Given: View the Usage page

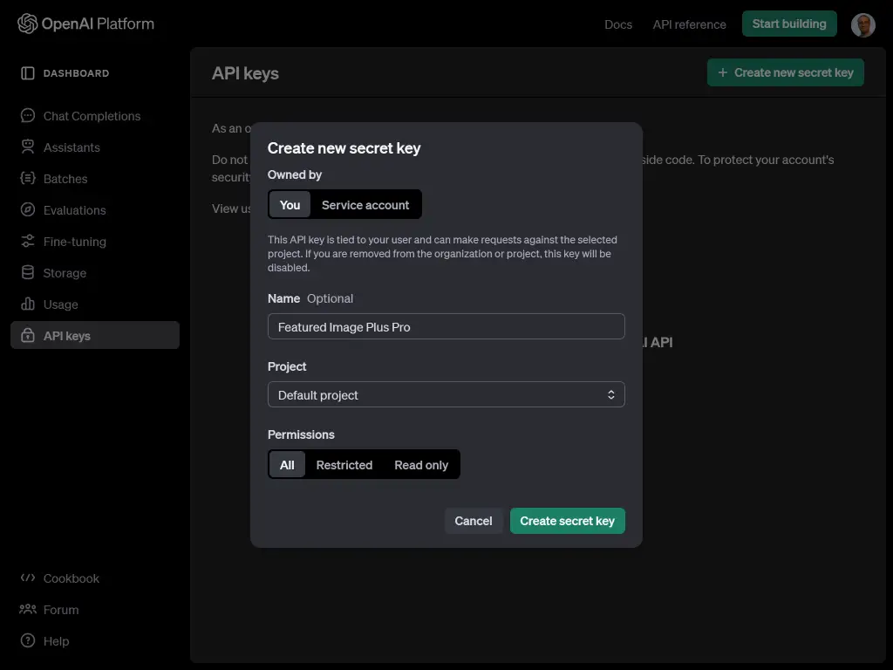Looking at the screenshot, I should [x=94, y=304].
